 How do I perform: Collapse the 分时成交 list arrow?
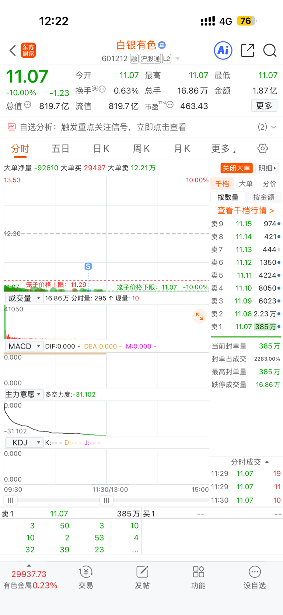click(x=267, y=462)
